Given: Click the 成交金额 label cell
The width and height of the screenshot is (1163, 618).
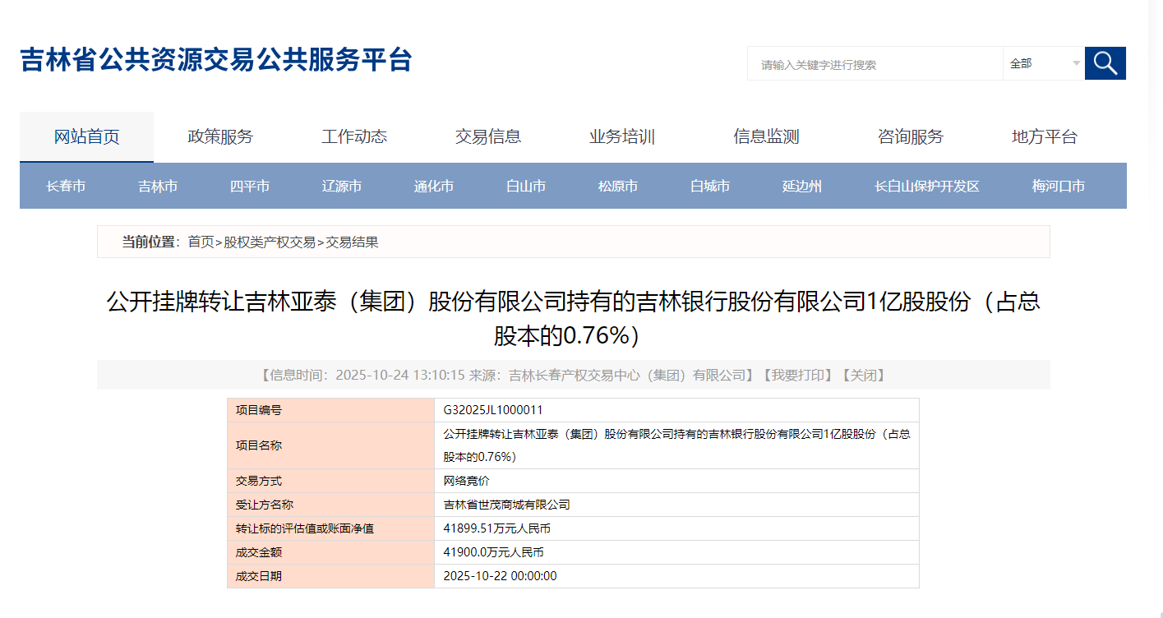Looking at the screenshot, I should (330, 552).
